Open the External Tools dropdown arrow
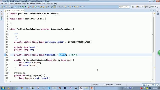This screenshot has height=90, width=160. click(30, 7)
